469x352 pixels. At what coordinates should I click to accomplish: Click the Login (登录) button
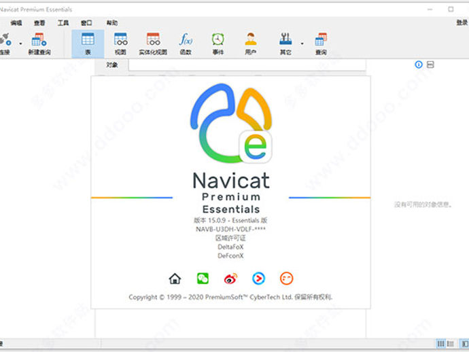point(462,22)
